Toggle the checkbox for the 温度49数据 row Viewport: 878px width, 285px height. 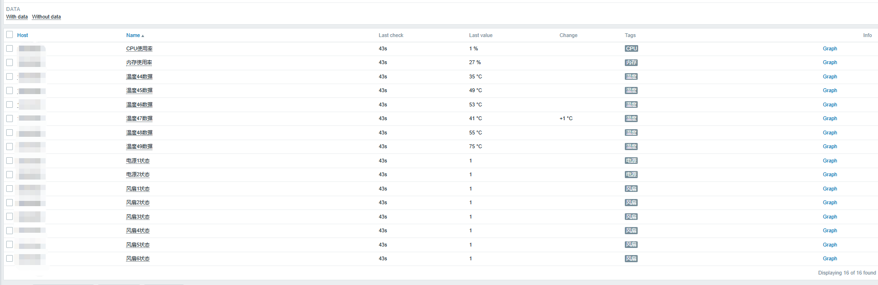pyautogui.click(x=10, y=146)
